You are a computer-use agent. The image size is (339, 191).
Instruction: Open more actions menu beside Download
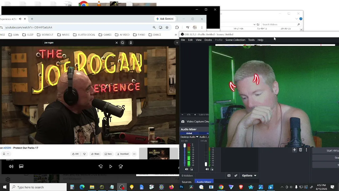coord(134,154)
